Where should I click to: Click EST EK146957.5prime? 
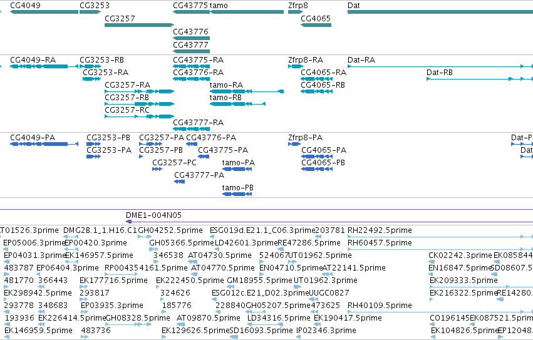coord(99,255)
